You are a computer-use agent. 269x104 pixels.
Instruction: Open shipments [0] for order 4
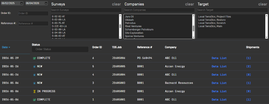[x=249, y=75]
